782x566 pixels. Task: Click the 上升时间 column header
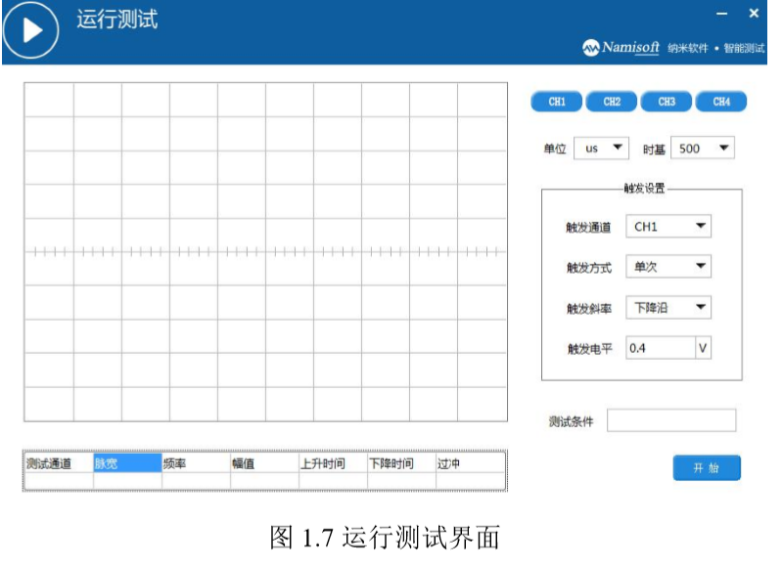(x=332, y=463)
